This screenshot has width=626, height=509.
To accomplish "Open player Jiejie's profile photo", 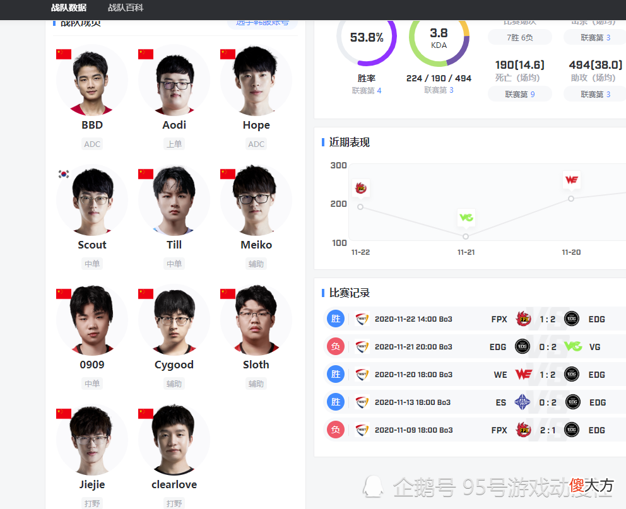I will [92, 440].
